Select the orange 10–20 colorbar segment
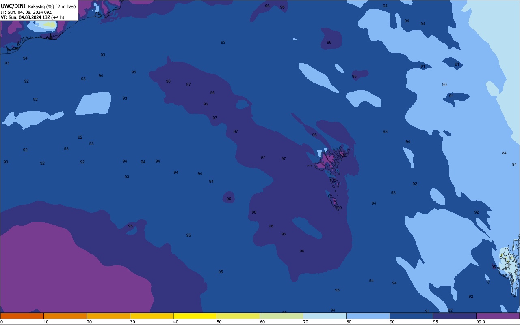The width and height of the screenshot is (520, 325). [x=65, y=316]
